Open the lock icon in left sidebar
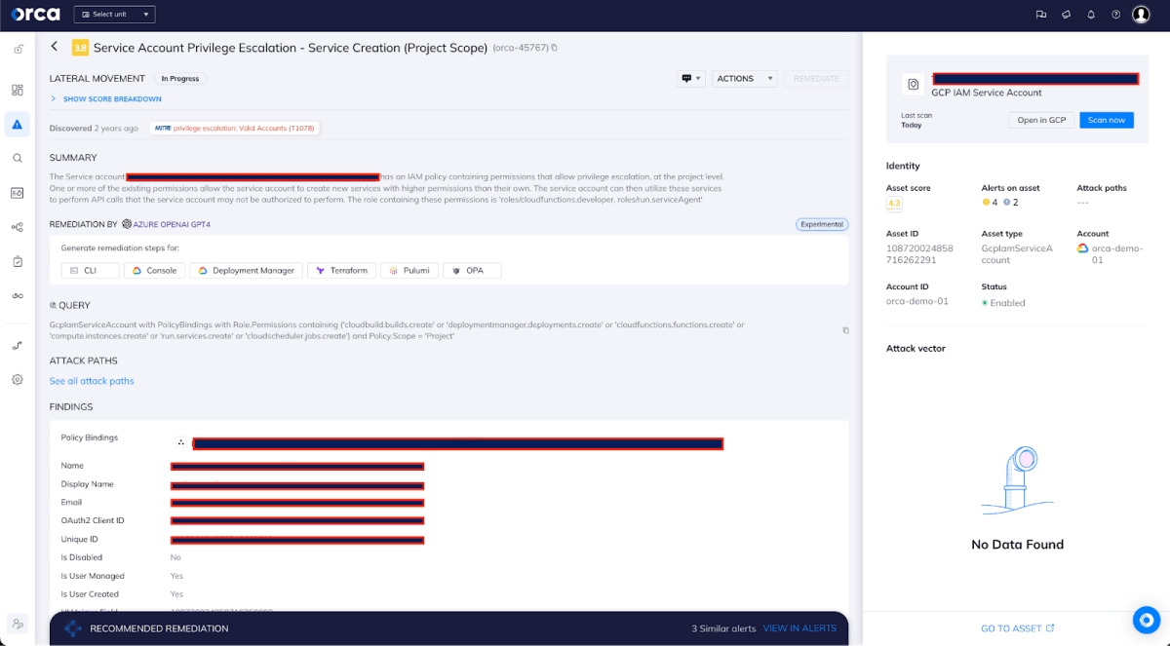Screen dimensions: 1170x646 click(18, 49)
